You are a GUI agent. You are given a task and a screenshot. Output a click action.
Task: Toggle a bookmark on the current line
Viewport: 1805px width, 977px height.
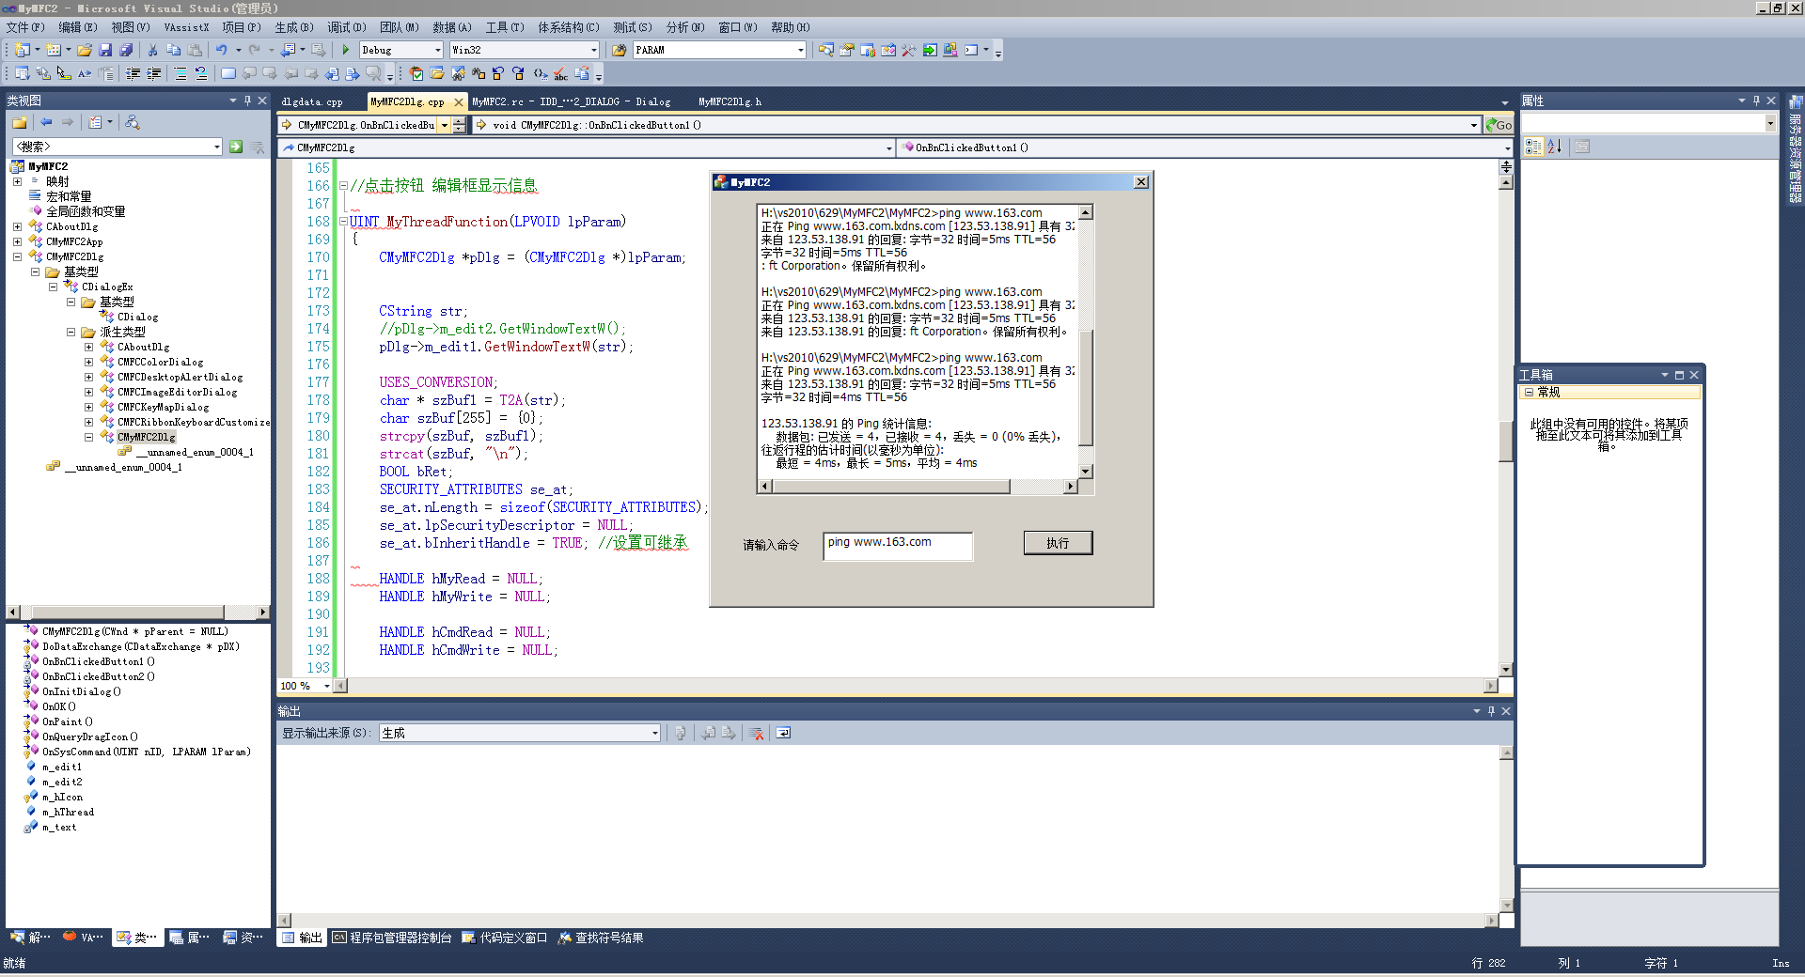tap(228, 73)
